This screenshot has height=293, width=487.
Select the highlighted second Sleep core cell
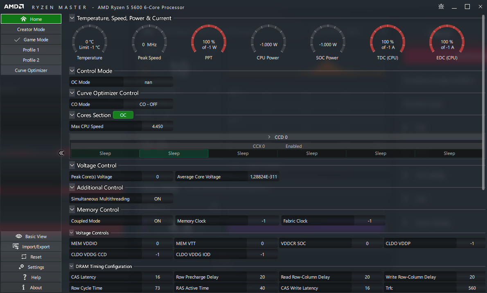(174, 153)
